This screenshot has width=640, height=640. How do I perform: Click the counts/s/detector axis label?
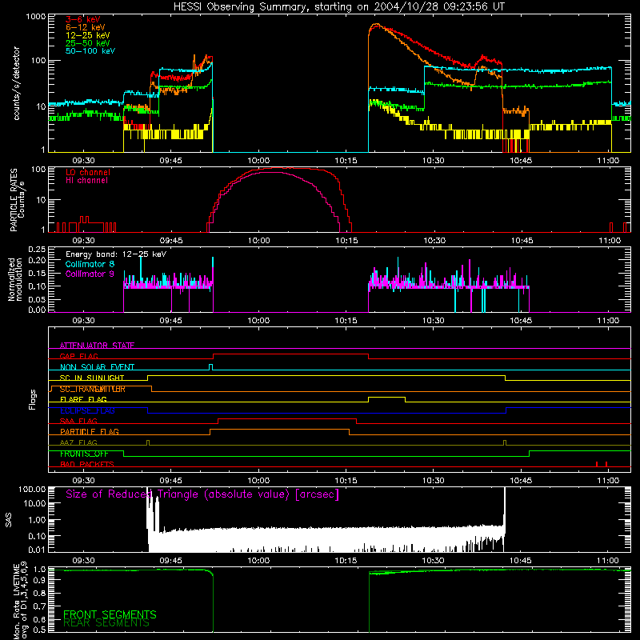(x=17, y=83)
